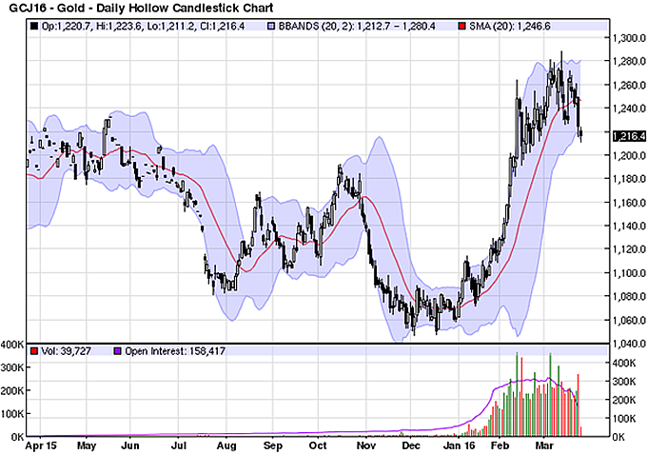Click the red Vol legend swatch
648x474 pixels.
[33, 351]
